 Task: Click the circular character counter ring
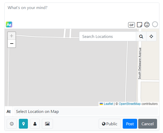click(x=155, y=24)
